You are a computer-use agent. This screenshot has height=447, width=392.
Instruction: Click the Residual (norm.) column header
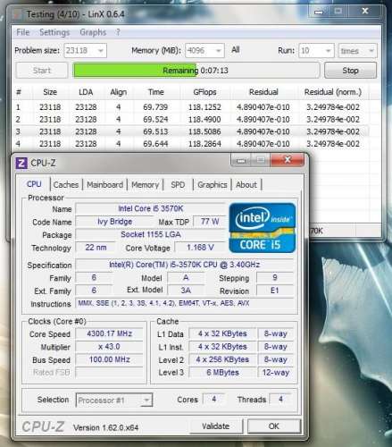pyautogui.click(x=333, y=92)
